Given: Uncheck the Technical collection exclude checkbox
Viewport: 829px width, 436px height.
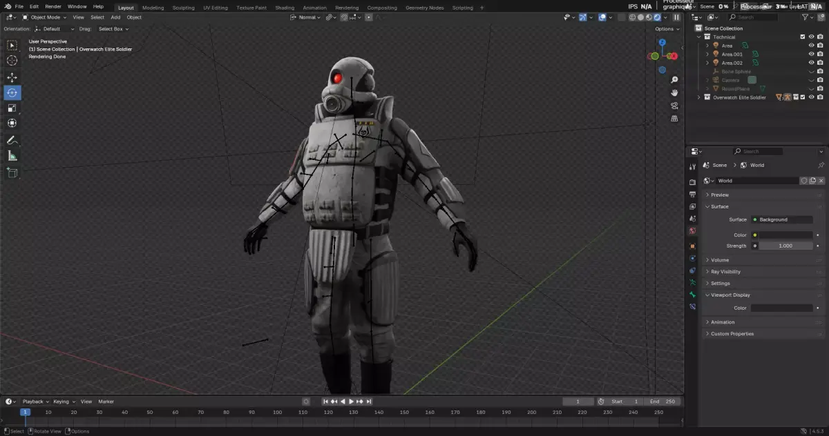Looking at the screenshot, I should [x=803, y=37].
